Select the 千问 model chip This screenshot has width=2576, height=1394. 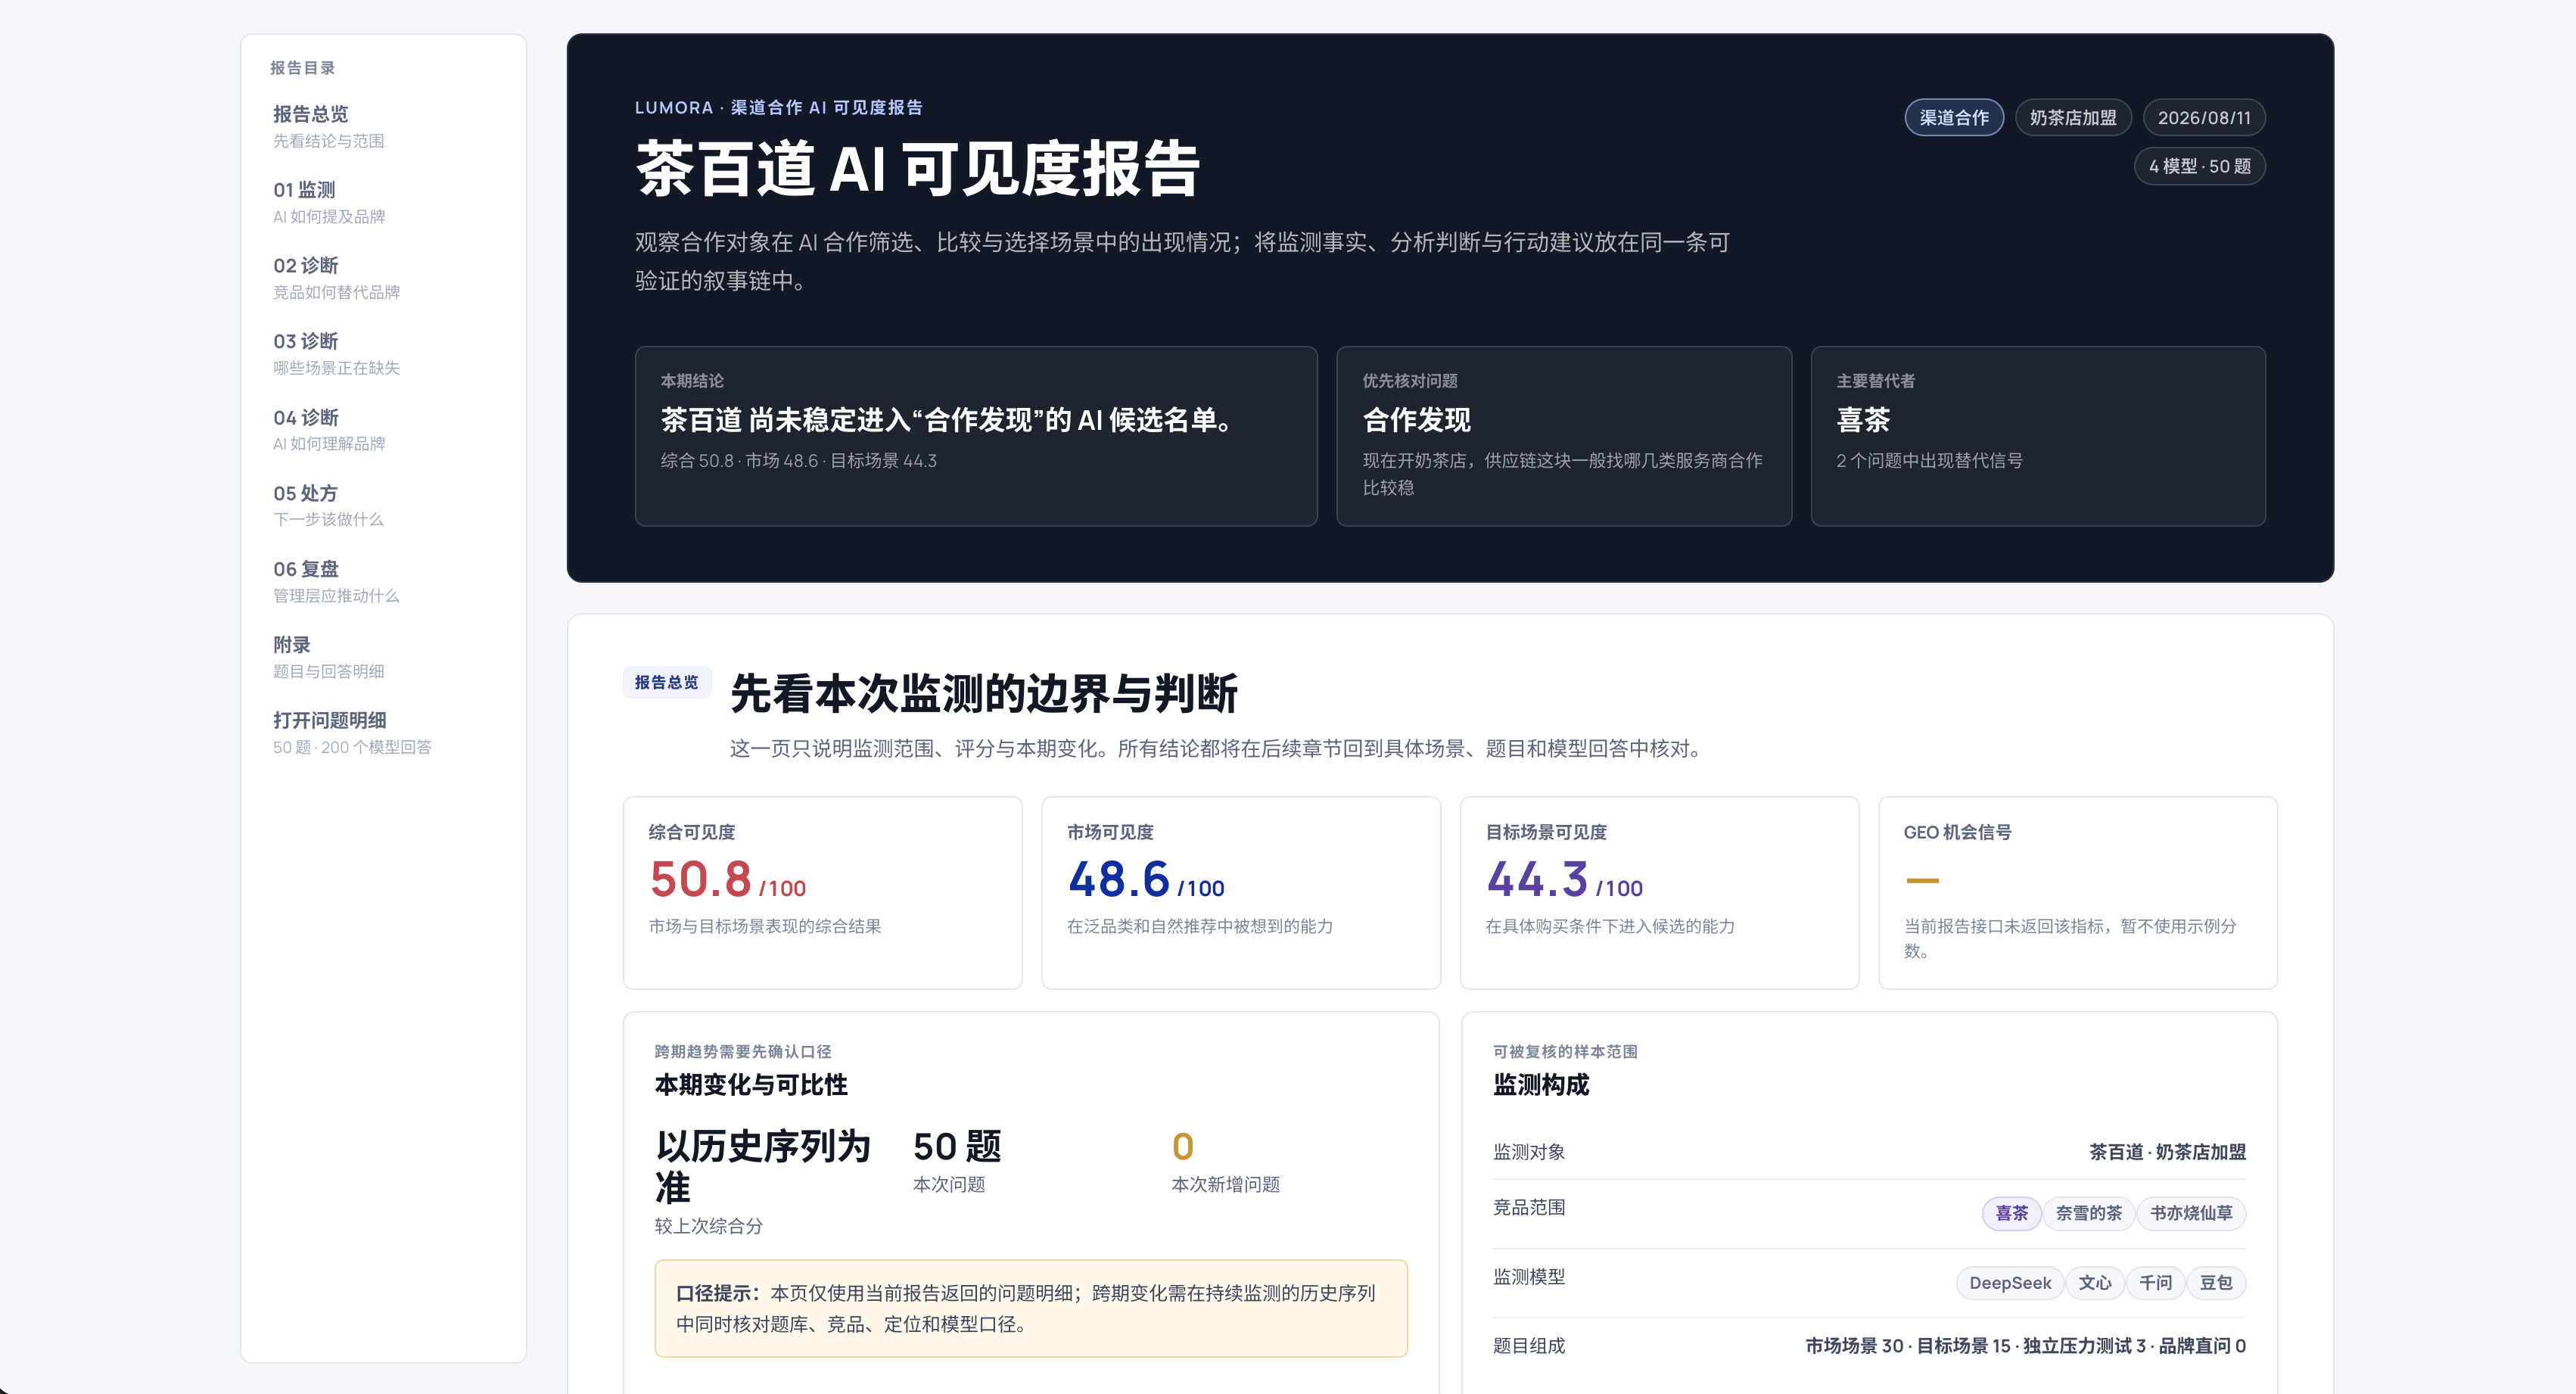(2155, 1283)
